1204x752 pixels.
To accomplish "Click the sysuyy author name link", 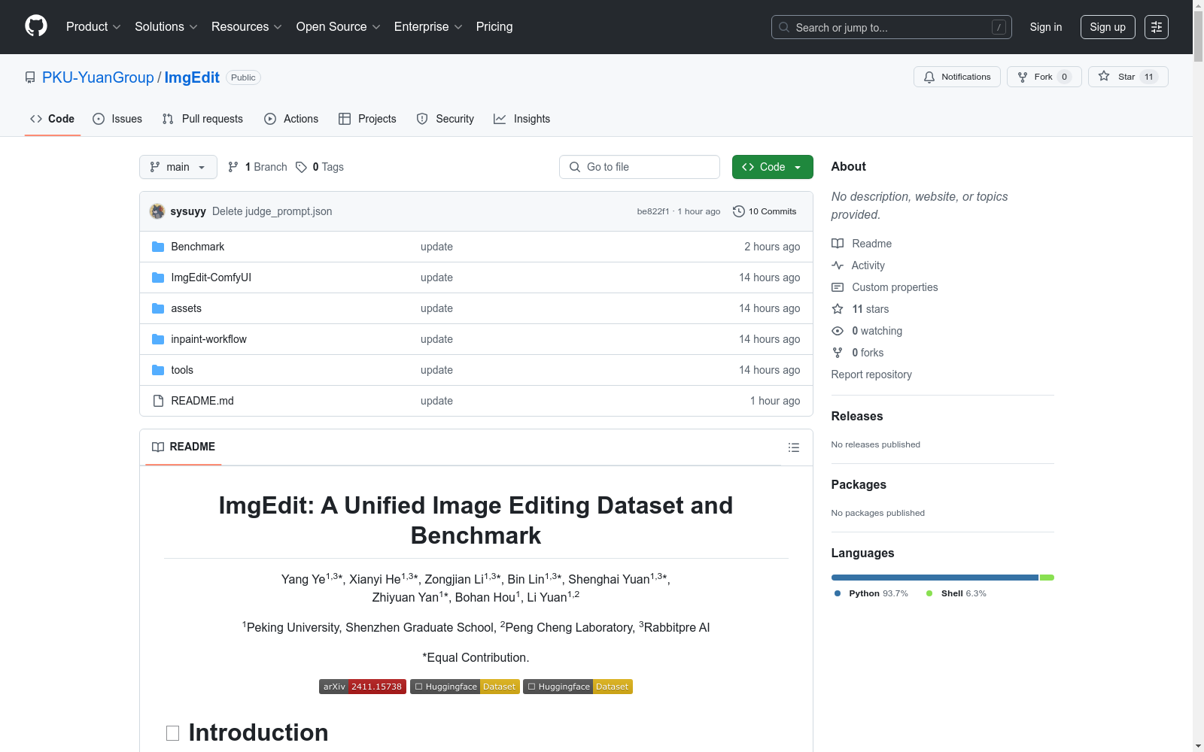I will (188, 211).
